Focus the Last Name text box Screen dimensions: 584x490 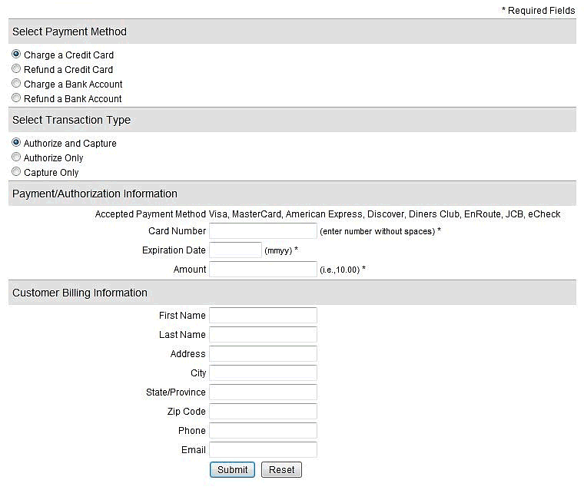(x=263, y=334)
